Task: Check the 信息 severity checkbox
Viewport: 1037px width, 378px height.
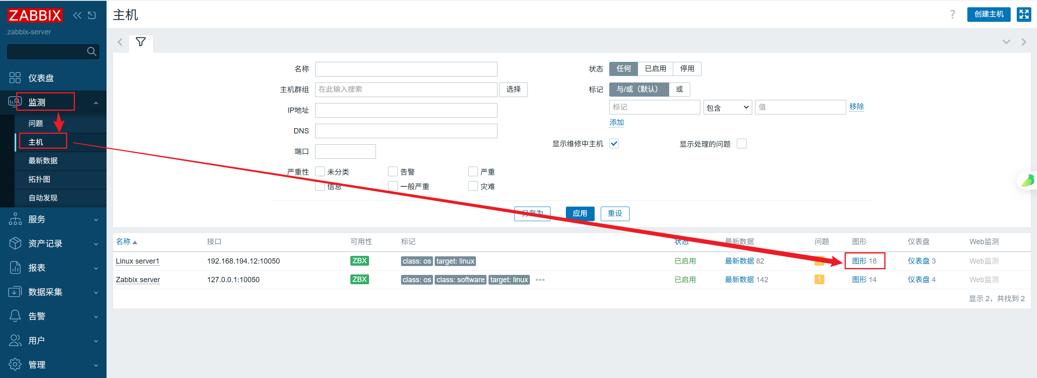Action: [320, 186]
